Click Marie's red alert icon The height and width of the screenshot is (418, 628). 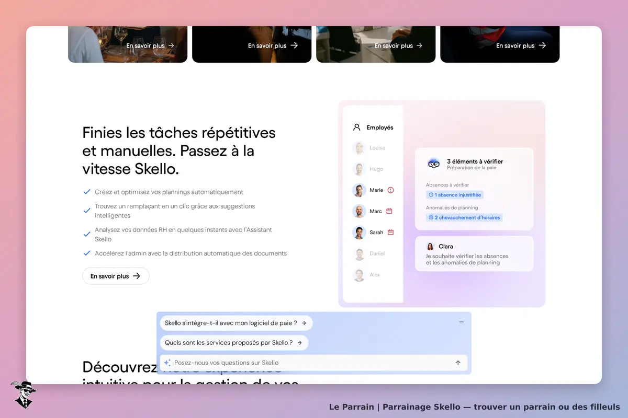[x=390, y=190]
